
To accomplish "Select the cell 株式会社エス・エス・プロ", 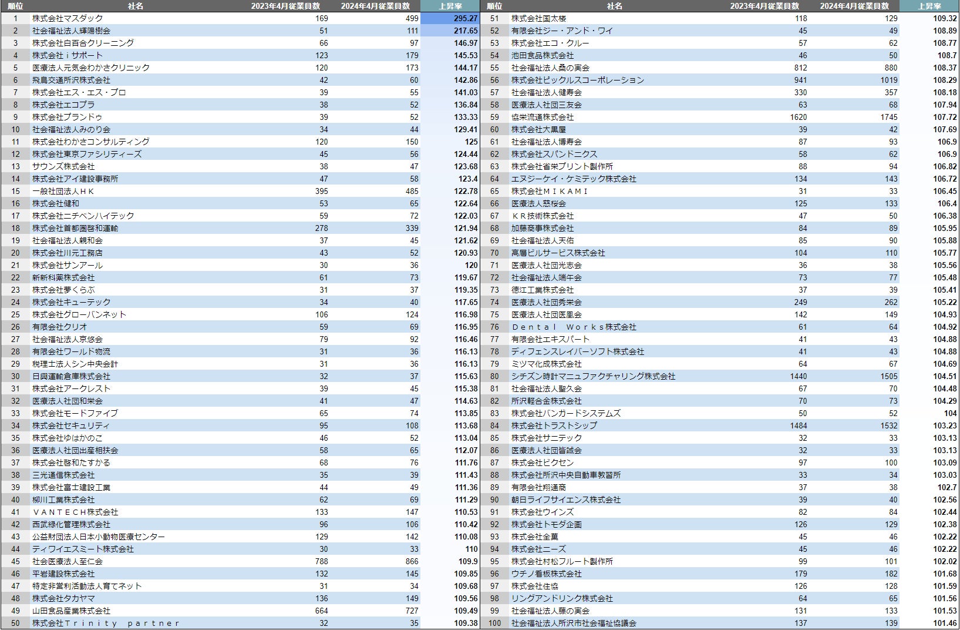I will [x=79, y=92].
